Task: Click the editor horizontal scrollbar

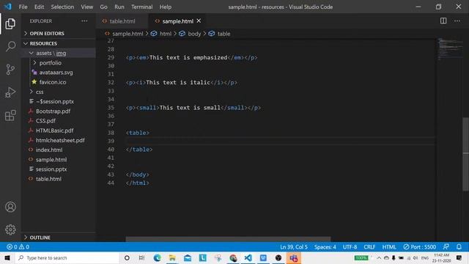Action: 228,239
